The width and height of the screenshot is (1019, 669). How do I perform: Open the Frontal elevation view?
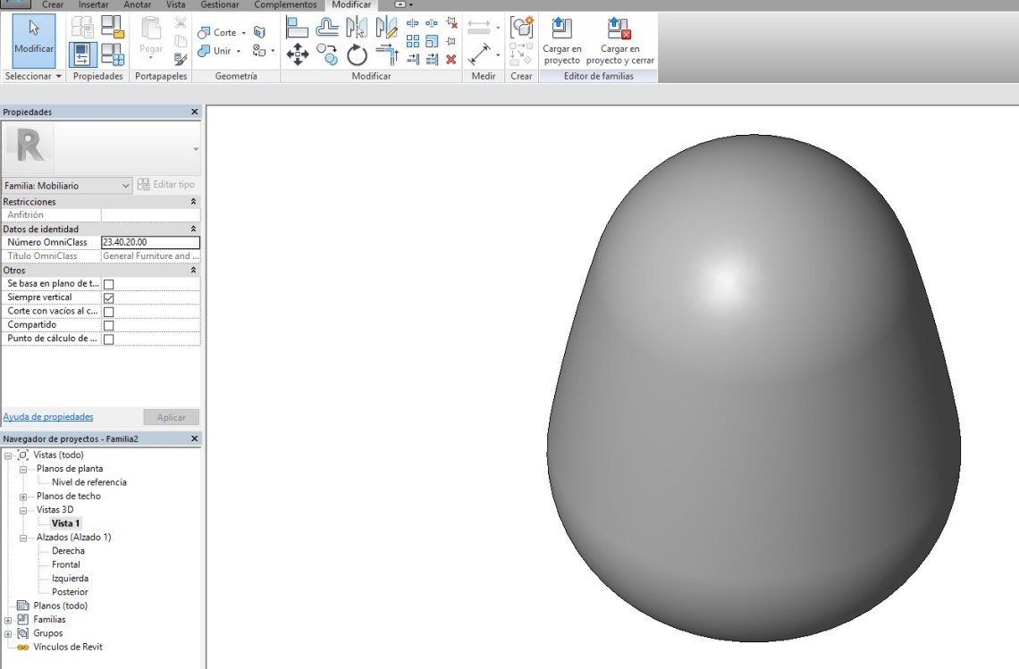(66, 564)
